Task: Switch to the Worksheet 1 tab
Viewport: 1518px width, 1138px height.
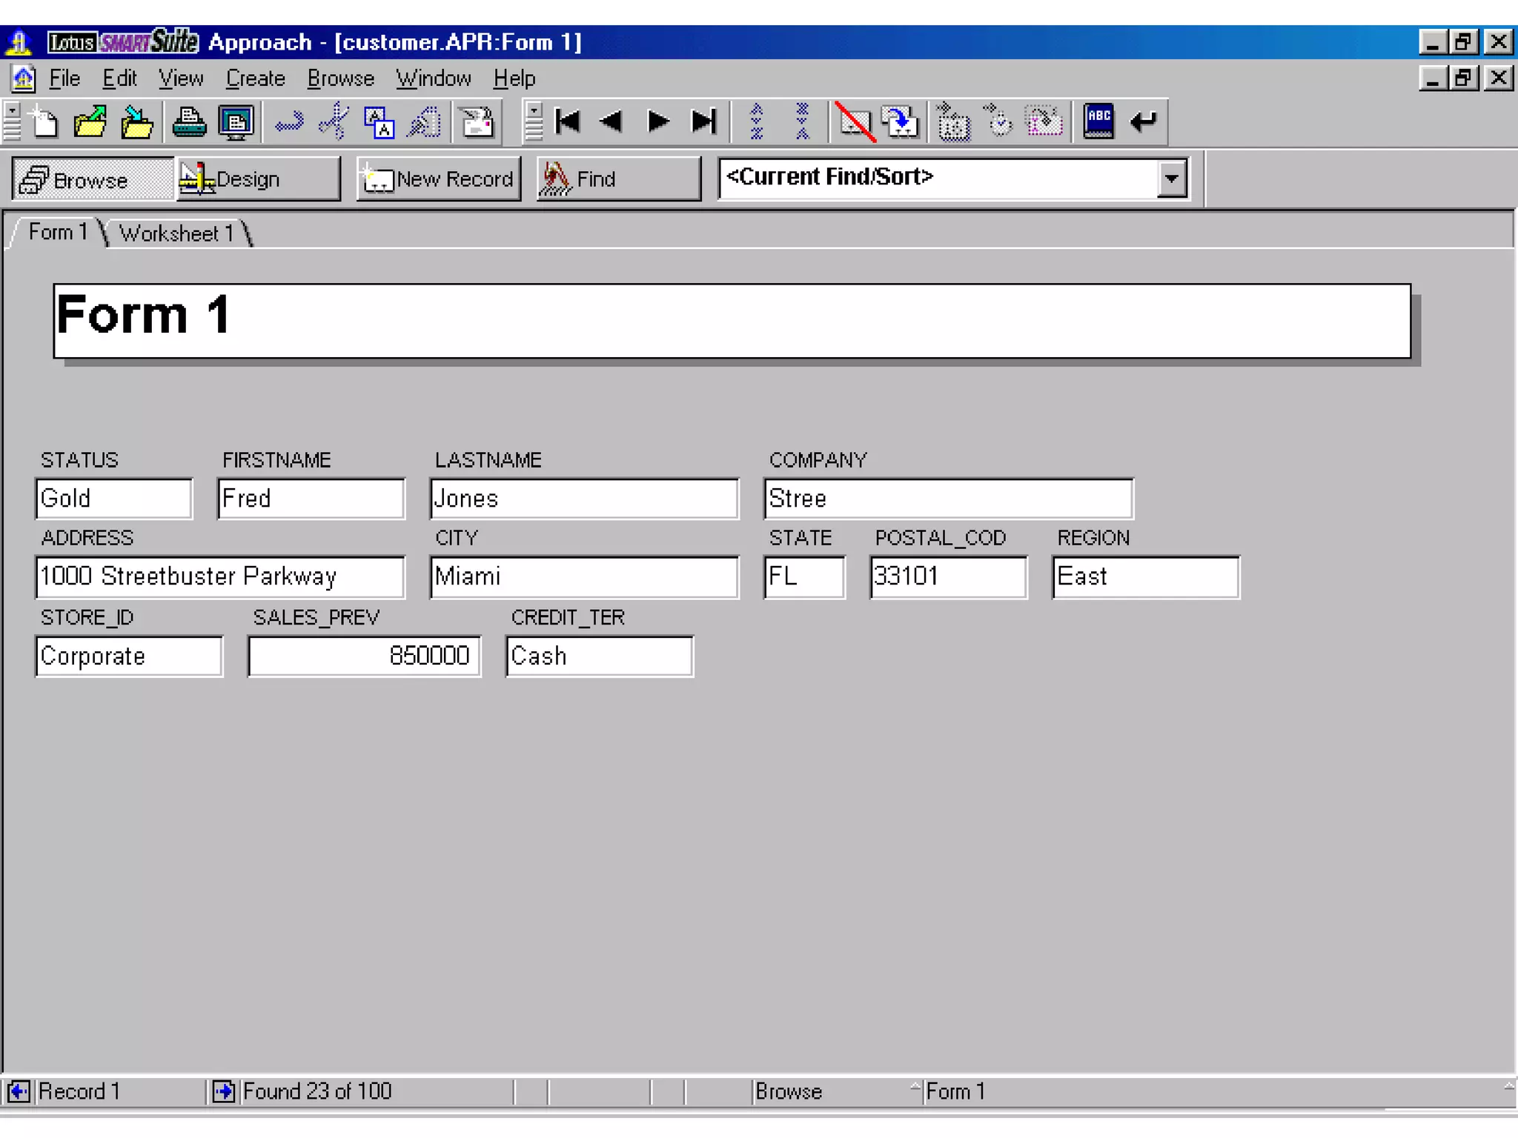Action: pyautogui.click(x=176, y=233)
